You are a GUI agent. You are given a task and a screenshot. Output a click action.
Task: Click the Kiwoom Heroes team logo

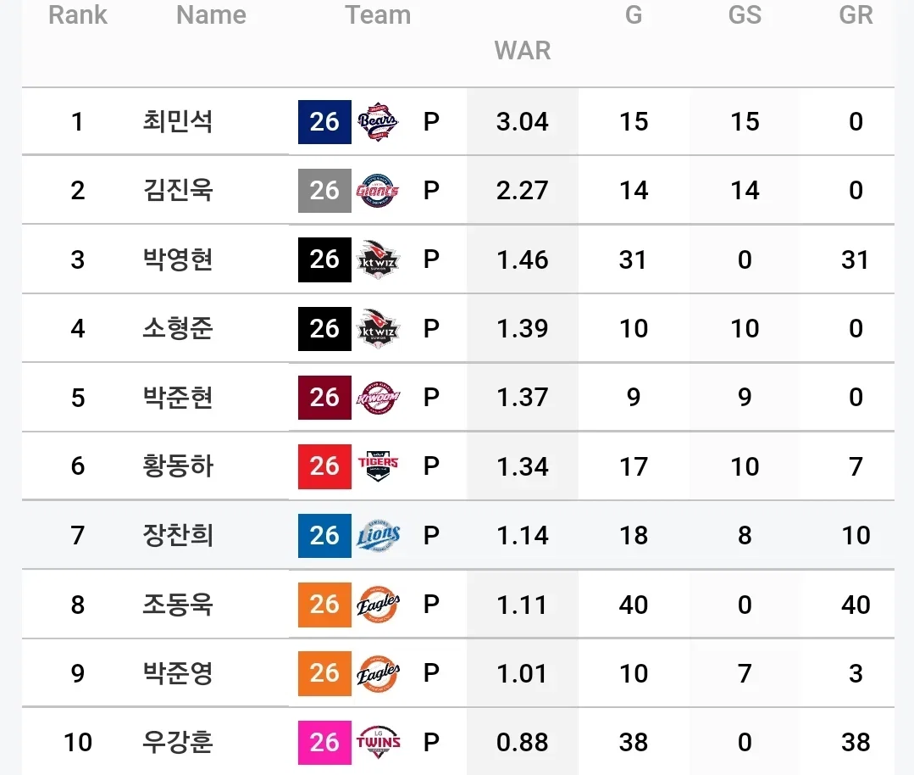[x=378, y=398]
